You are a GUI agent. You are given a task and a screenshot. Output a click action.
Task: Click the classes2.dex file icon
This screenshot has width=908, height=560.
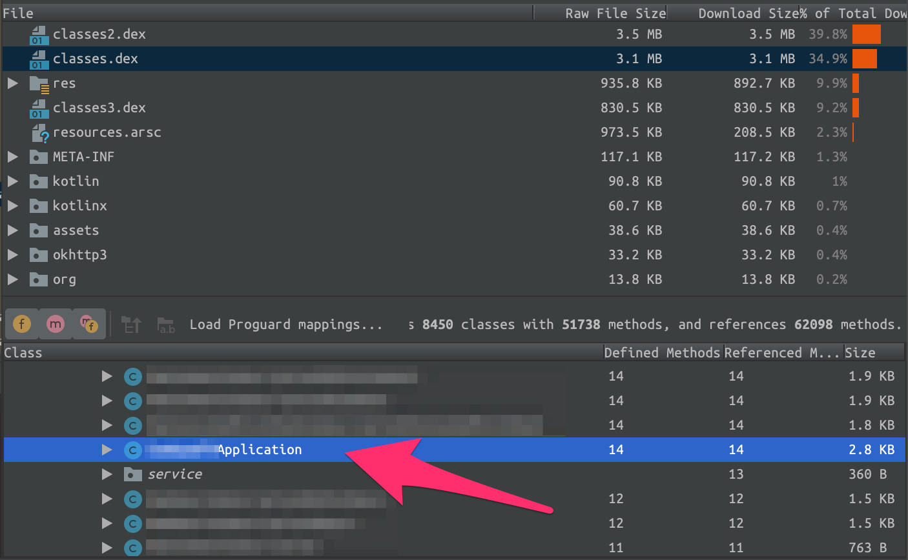[39, 35]
